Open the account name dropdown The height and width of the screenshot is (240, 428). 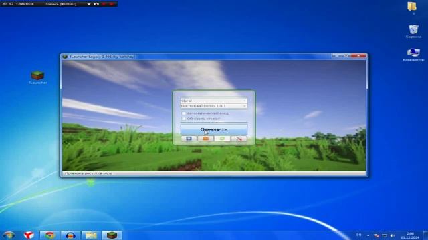click(x=214, y=101)
